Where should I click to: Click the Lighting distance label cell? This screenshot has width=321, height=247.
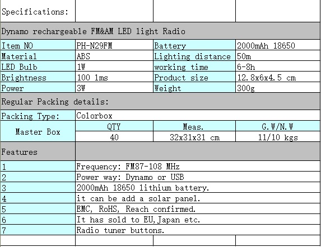(x=194, y=56)
